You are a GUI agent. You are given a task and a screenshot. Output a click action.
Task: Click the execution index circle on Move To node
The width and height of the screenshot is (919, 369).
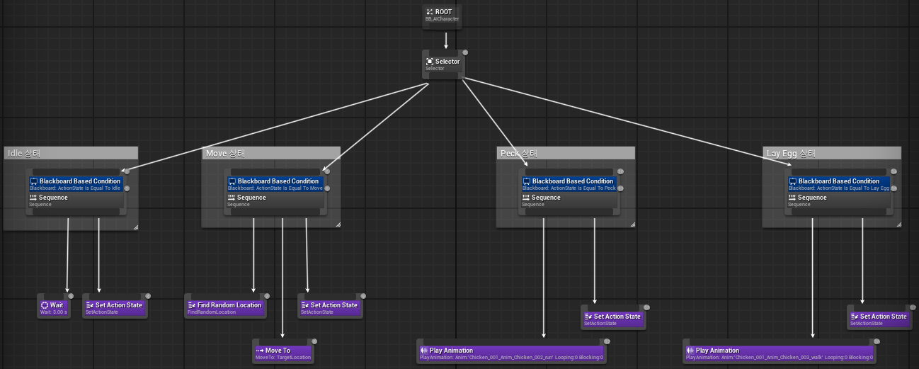click(x=314, y=341)
